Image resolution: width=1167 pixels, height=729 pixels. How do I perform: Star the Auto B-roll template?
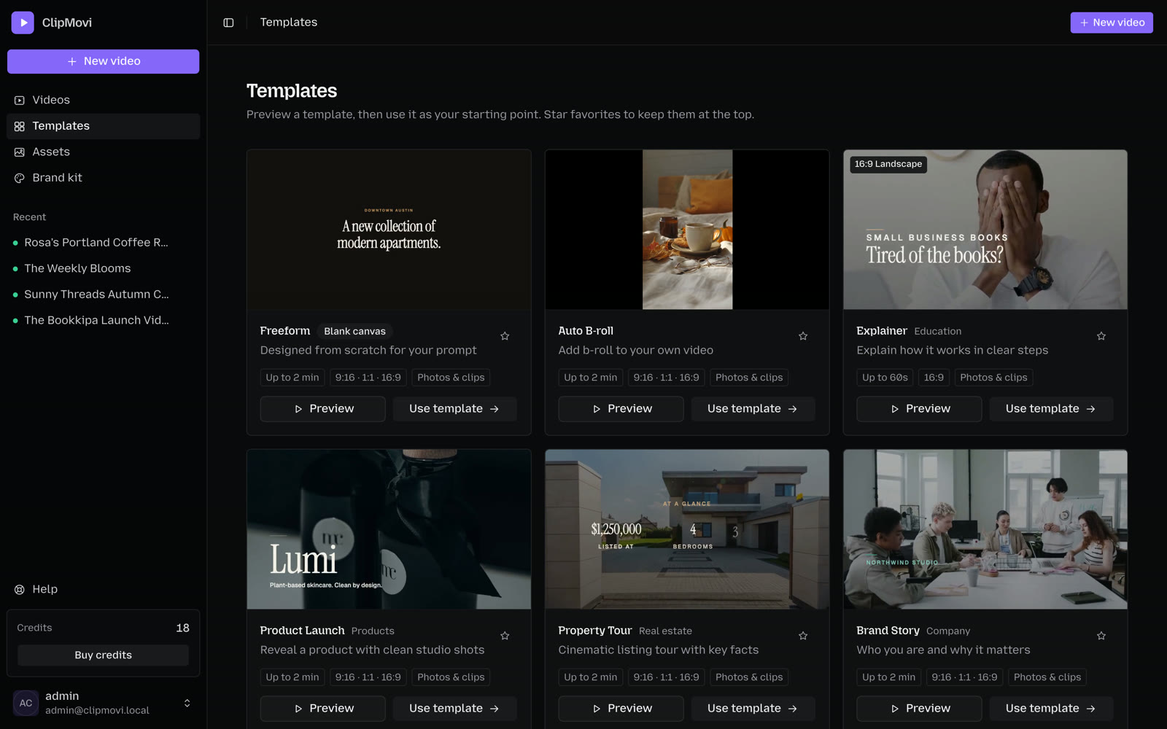pyautogui.click(x=803, y=336)
